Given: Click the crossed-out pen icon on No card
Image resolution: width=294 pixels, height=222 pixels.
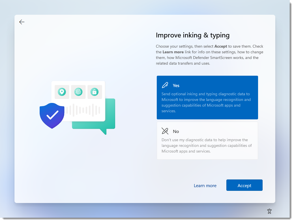Looking at the screenshot, I should coord(165,131).
